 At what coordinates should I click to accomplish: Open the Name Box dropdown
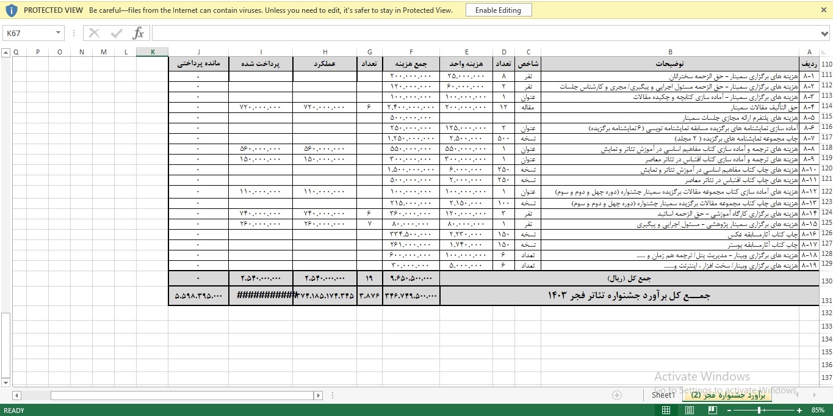pos(59,33)
